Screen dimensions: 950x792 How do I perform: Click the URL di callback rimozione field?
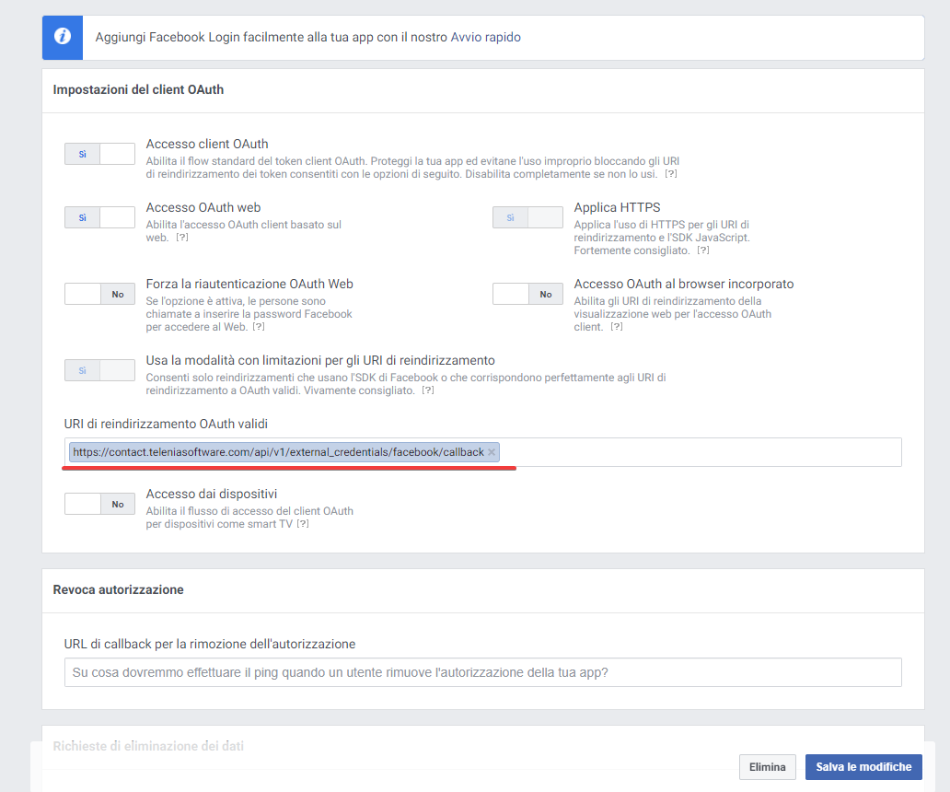(483, 672)
